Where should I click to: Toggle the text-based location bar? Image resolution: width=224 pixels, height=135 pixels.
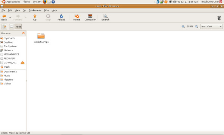click(4, 27)
